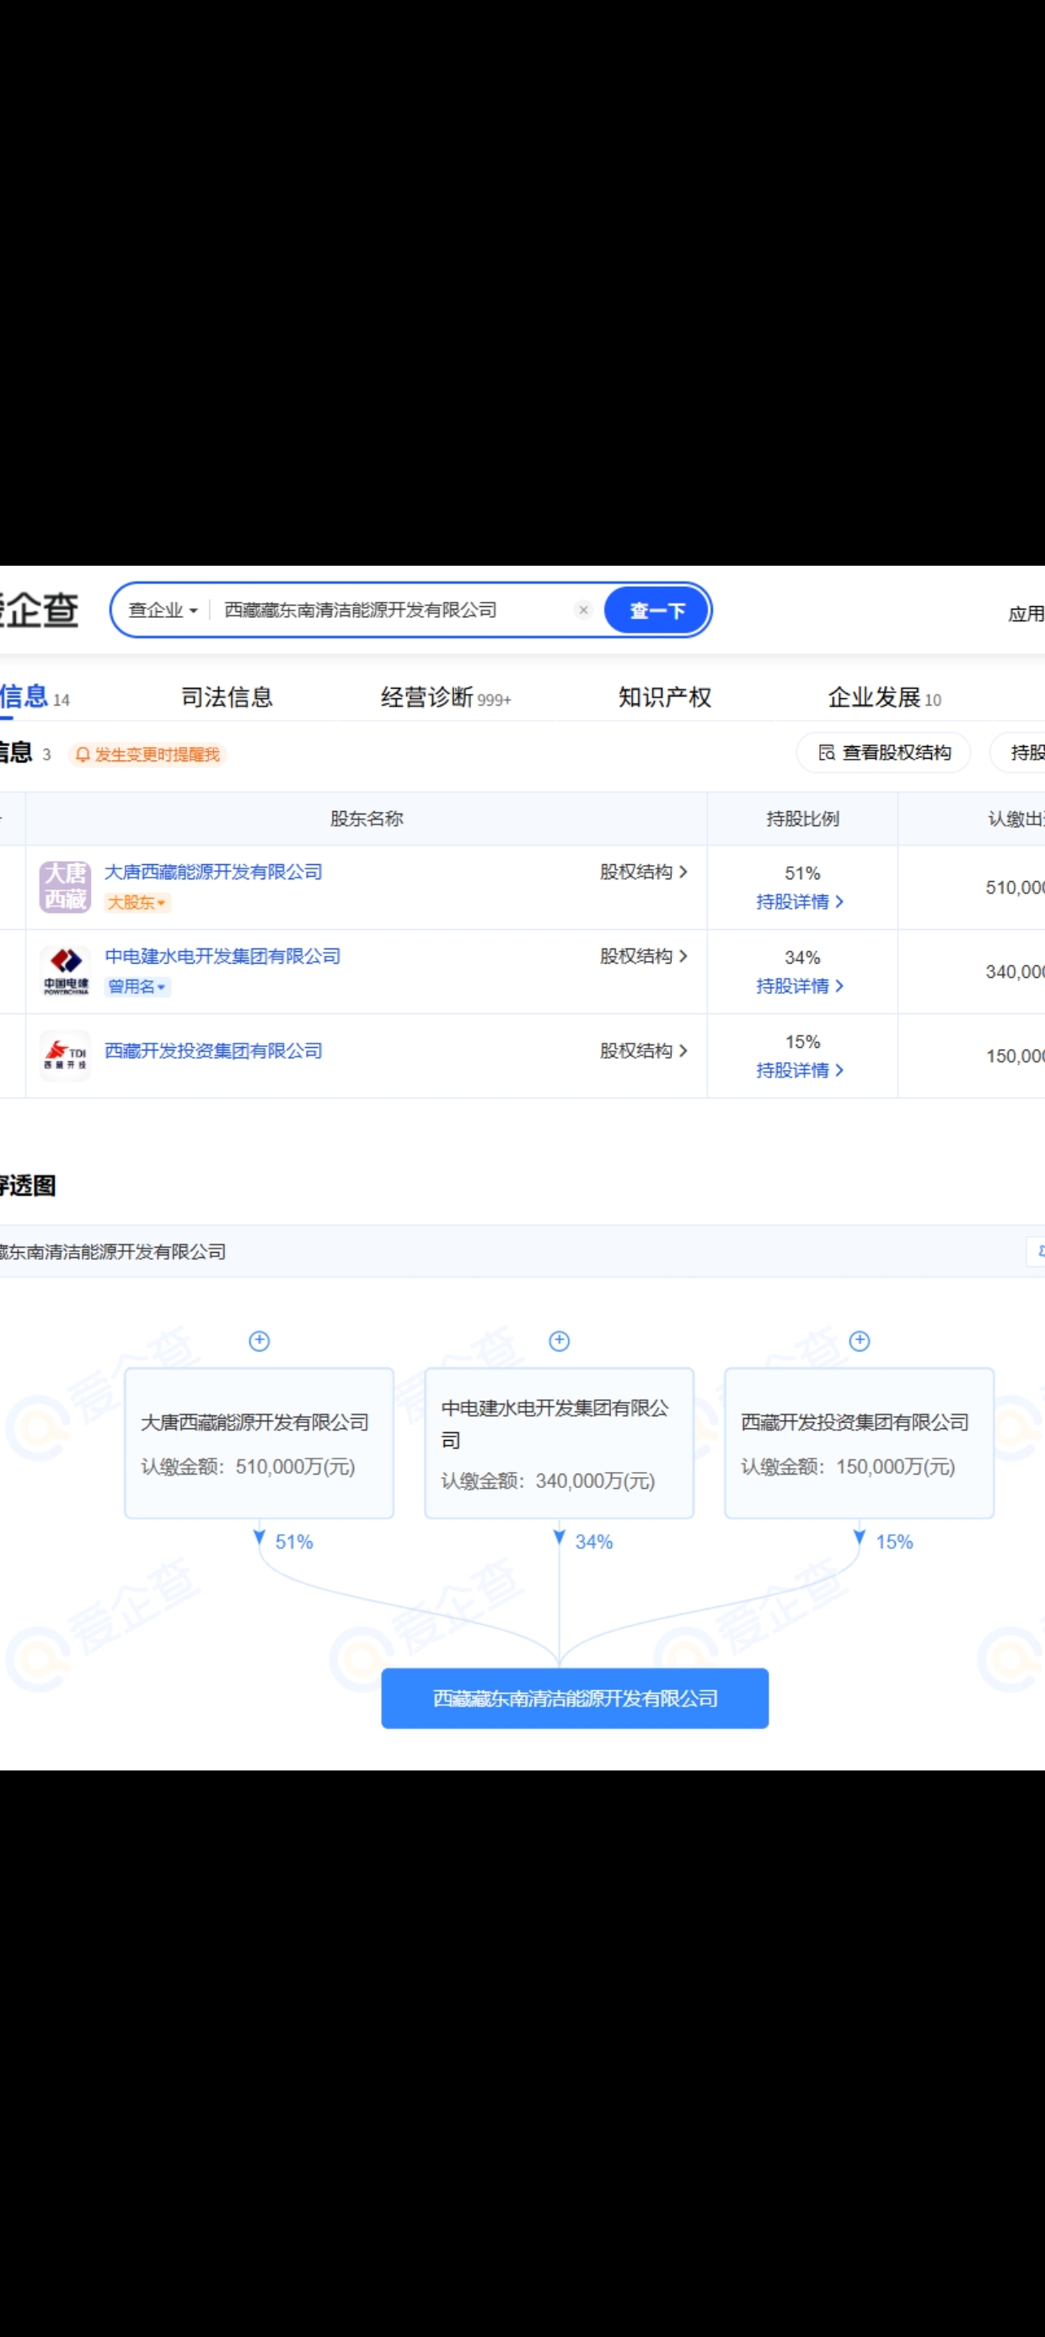Image resolution: width=1045 pixels, height=2337 pixels.
Task: Switch to the 司法信息 tab
Action: [227, 696]
